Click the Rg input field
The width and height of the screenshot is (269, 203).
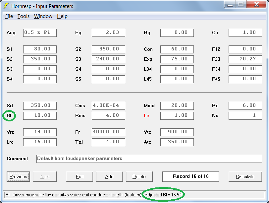point(177,33)
